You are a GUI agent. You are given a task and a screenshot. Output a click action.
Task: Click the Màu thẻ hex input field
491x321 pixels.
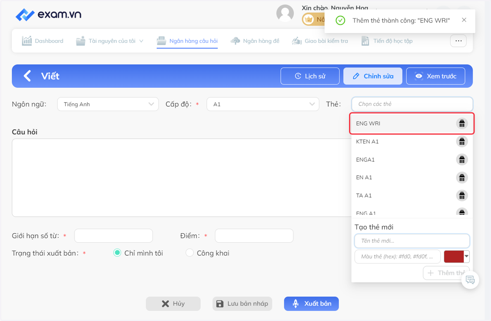pos(398,256)
